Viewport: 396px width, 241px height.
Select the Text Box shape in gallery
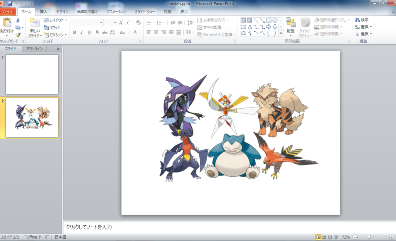[243, 21]
